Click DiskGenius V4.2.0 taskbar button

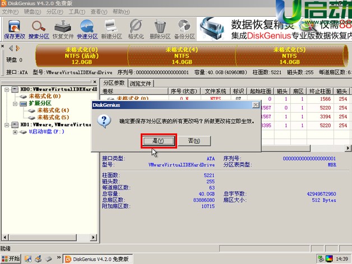click(97, 259)
